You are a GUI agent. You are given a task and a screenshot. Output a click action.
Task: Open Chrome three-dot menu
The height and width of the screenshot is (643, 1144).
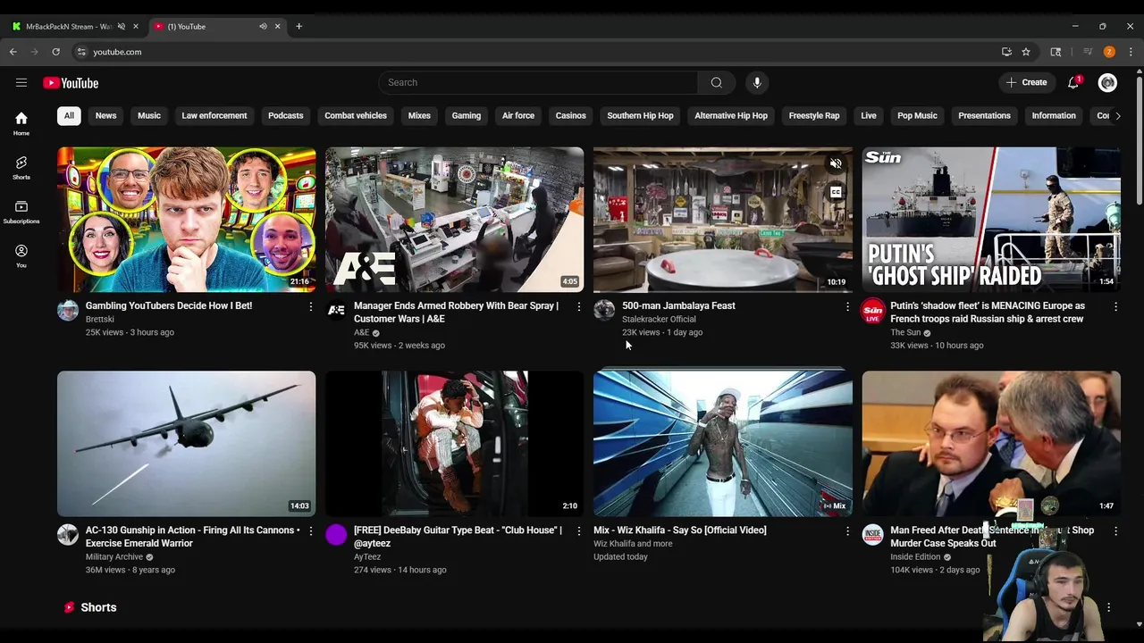tap(1131, 52)
